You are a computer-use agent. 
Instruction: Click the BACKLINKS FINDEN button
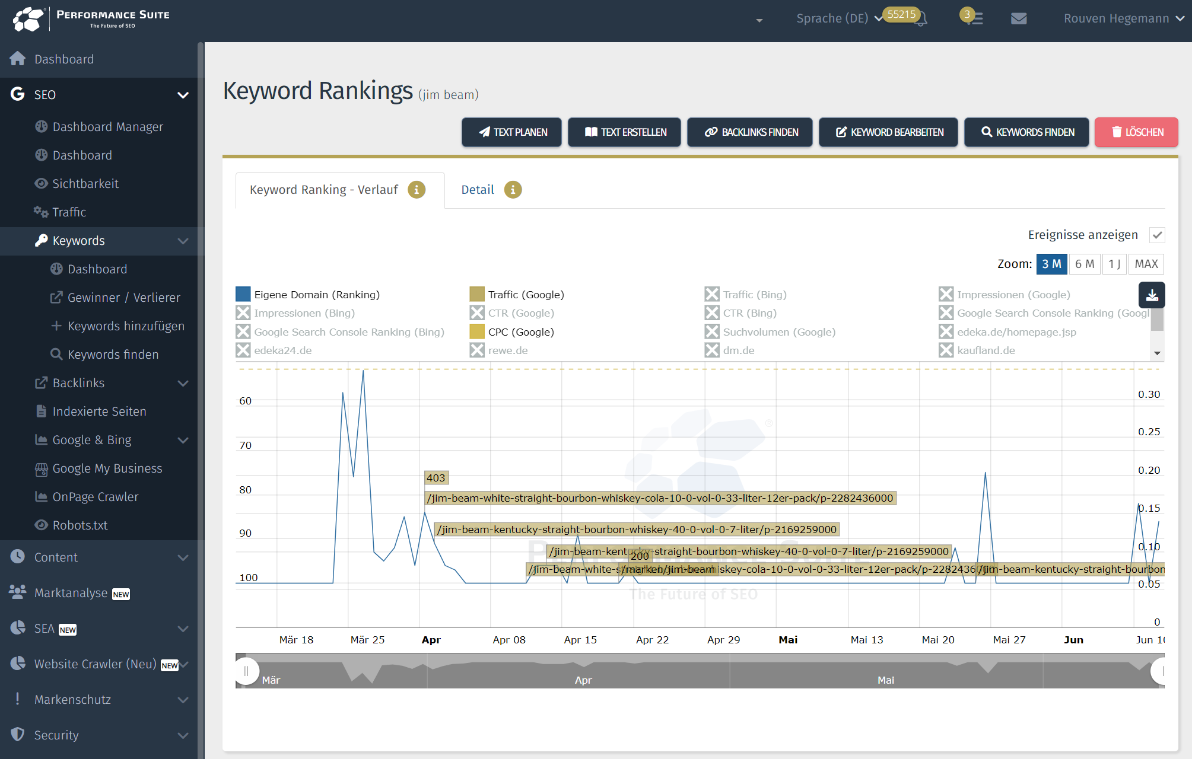(x=750, y=132)
